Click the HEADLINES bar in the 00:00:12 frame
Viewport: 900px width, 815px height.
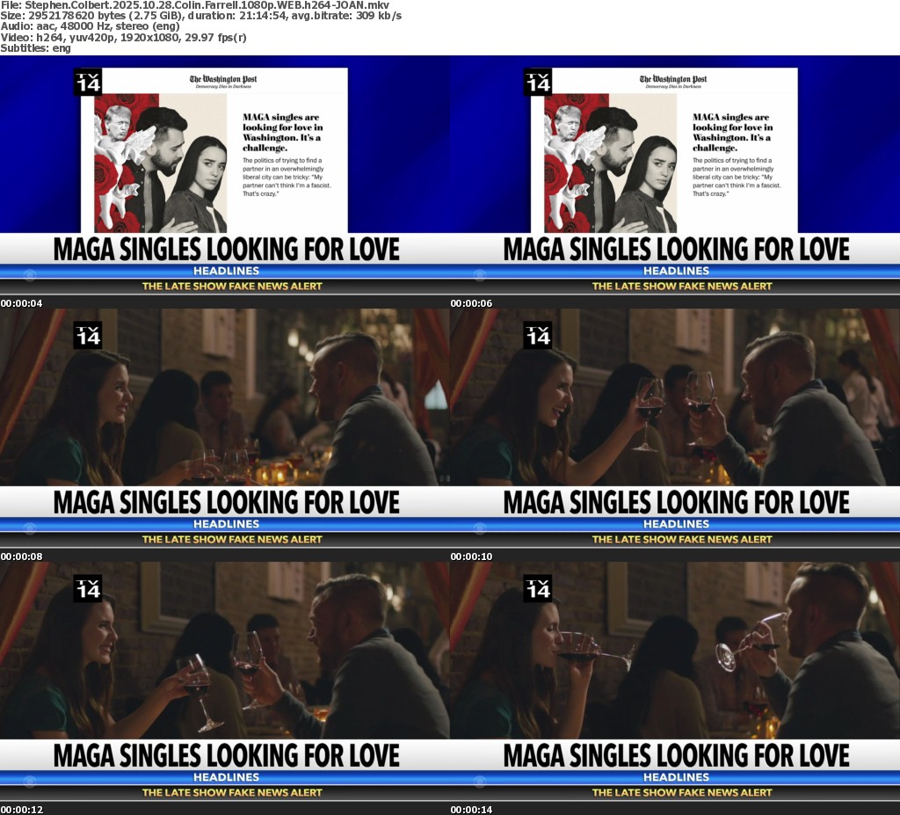click(225, 777)
